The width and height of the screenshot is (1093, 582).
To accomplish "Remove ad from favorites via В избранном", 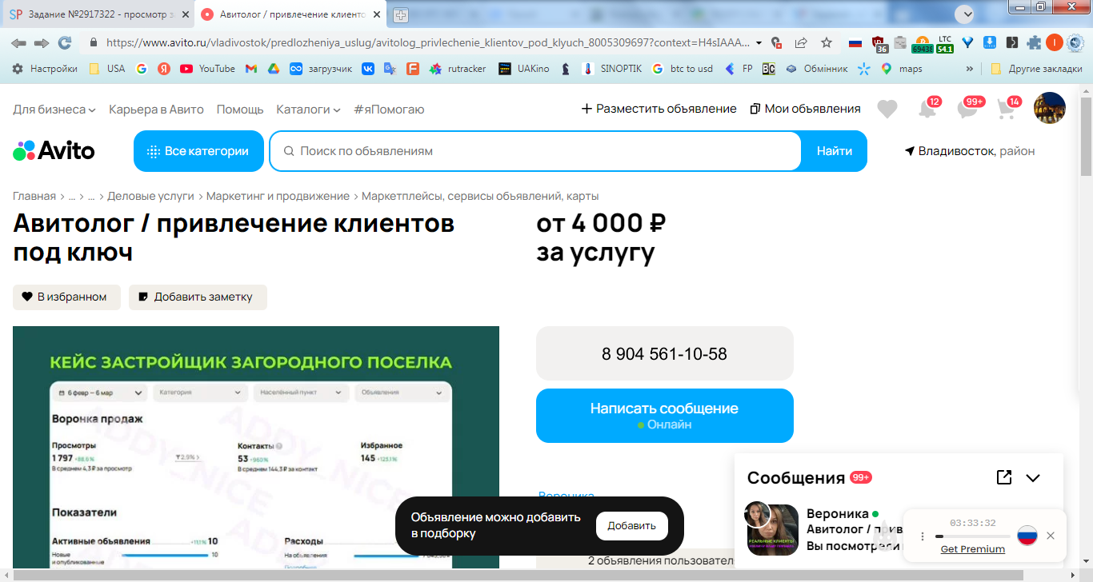I will pos(66,297).
